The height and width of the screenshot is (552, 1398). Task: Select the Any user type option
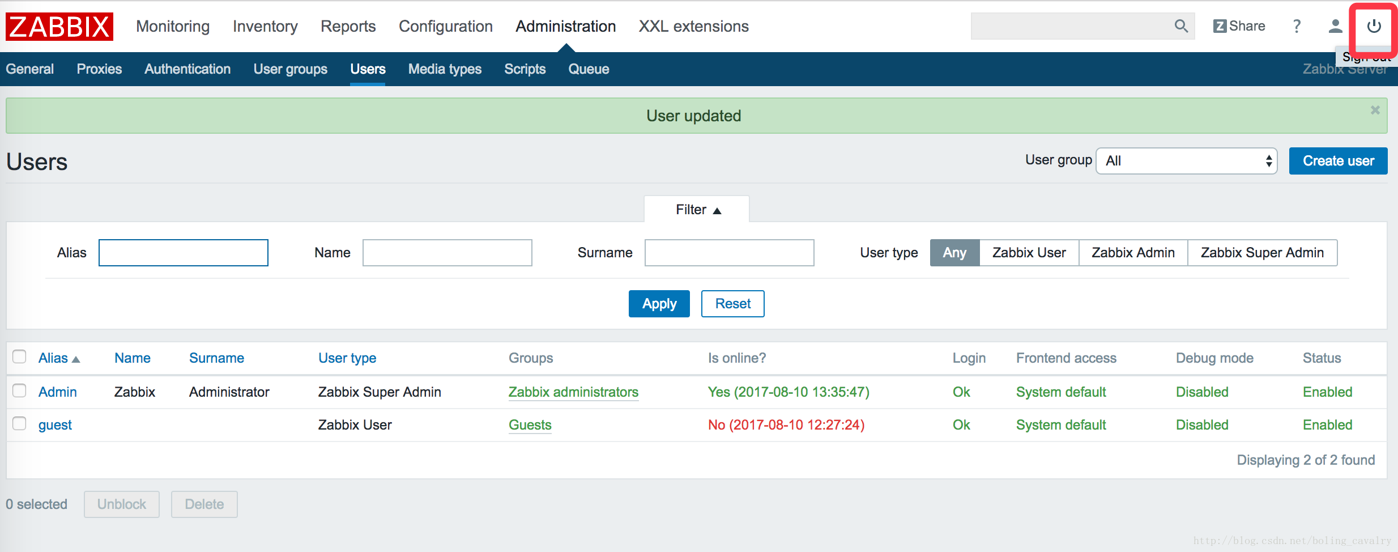tap(954, 253)
